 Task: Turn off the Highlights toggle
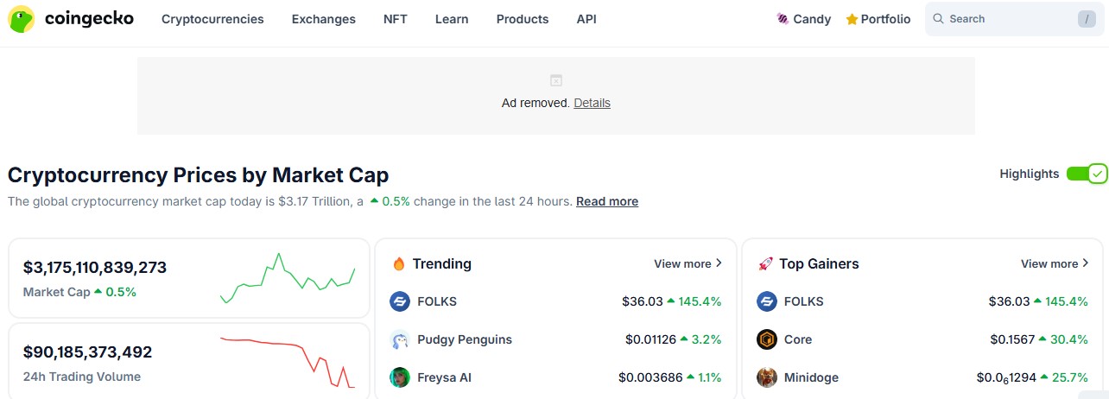click(x=1086, y=174)
